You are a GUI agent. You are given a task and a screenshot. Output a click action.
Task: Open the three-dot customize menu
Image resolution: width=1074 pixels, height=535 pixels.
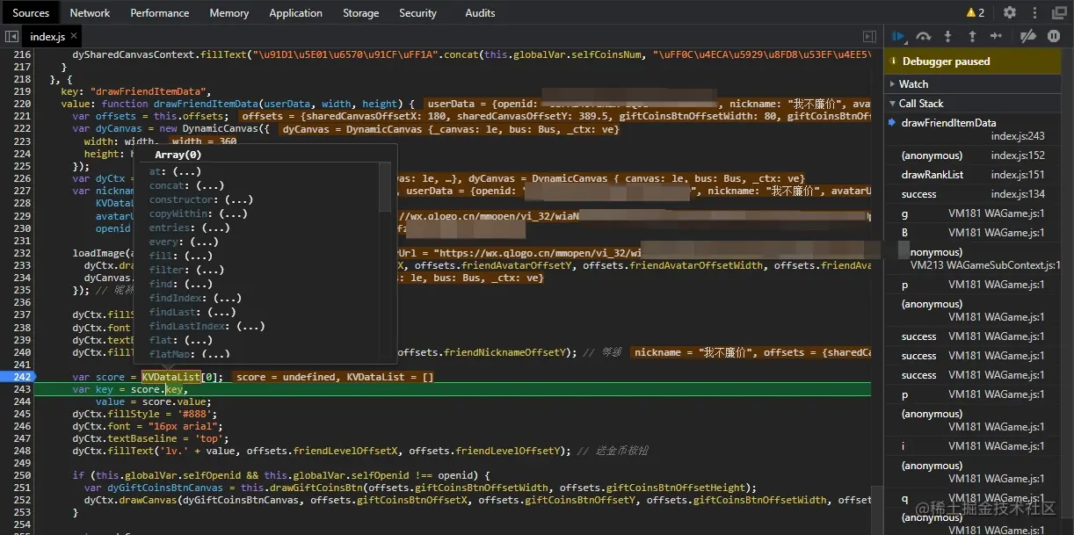[1034, 12]
